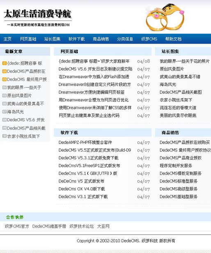Viewport: 211px width, 253px height.
Task: Open the 软件下载 section heading
Action: click(69, 133)
